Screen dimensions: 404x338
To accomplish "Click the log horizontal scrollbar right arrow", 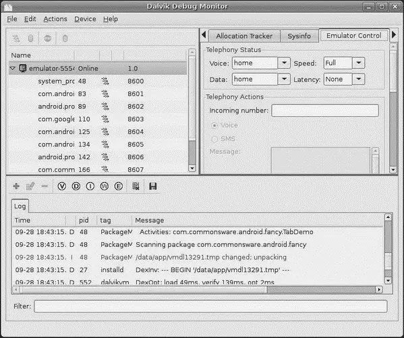I will tap(379, 289).
